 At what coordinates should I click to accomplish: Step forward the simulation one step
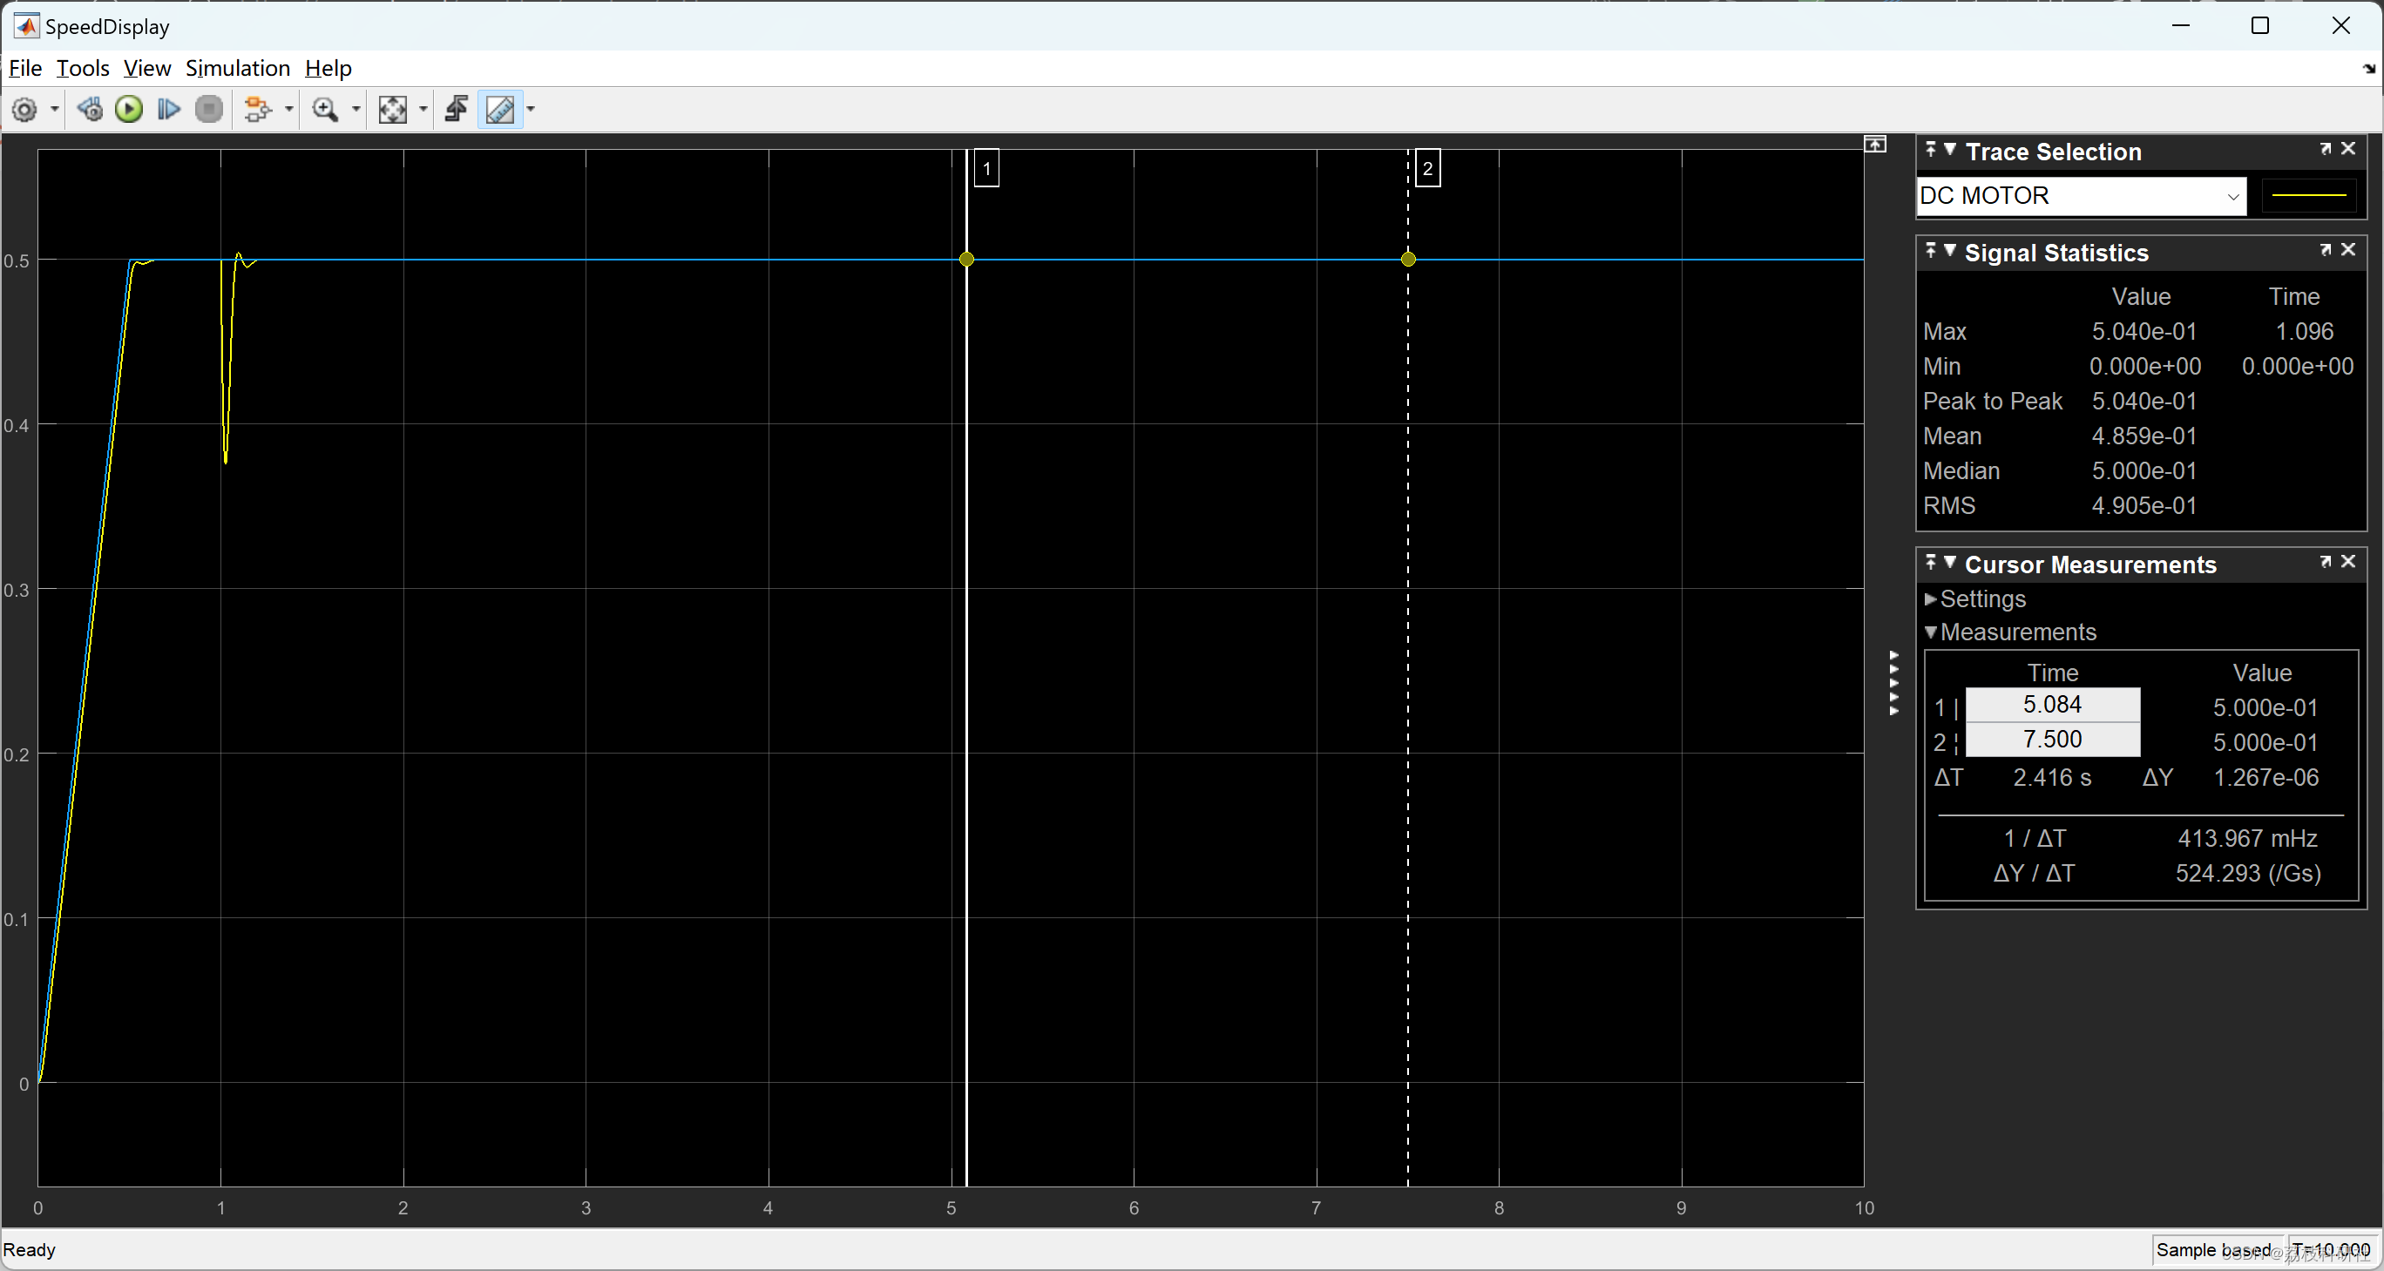tap(167, 109)
